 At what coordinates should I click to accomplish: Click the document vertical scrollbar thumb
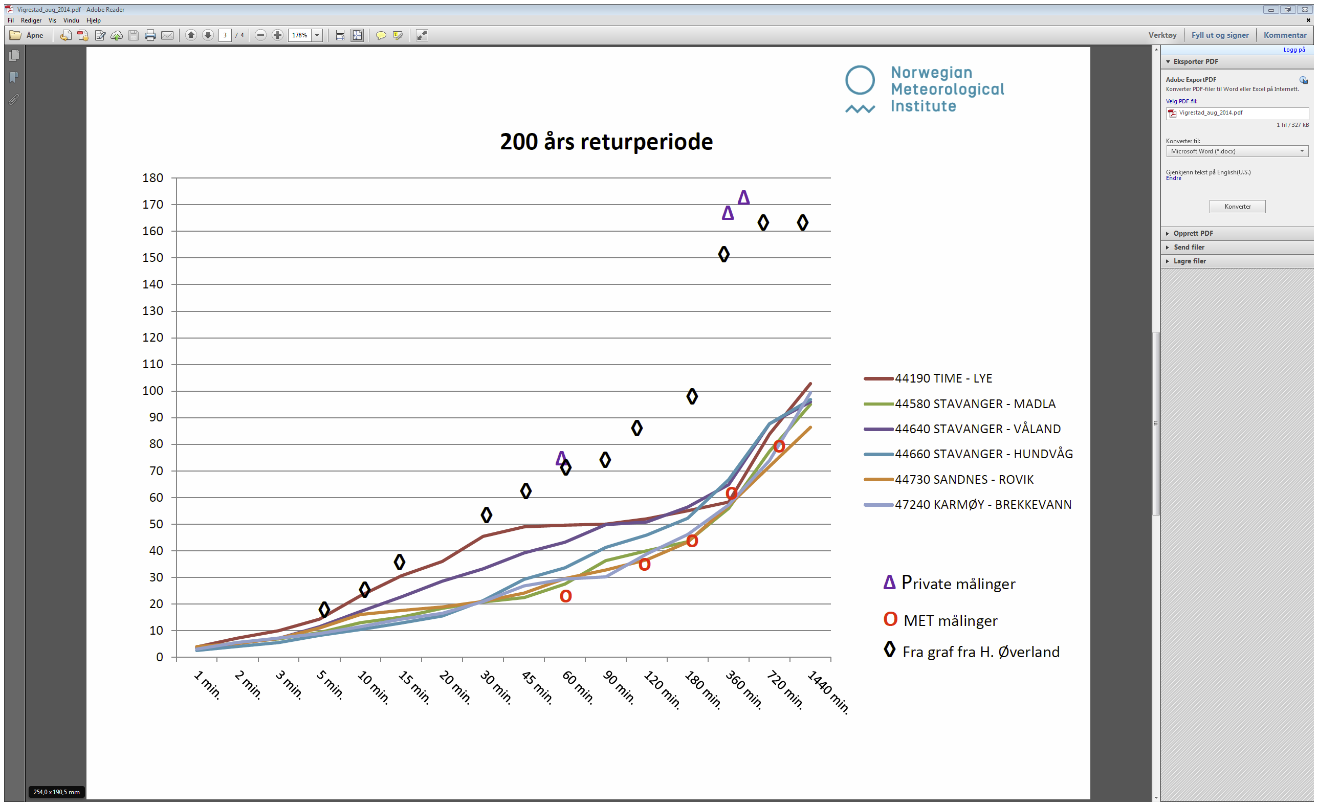pos(1156,423)
